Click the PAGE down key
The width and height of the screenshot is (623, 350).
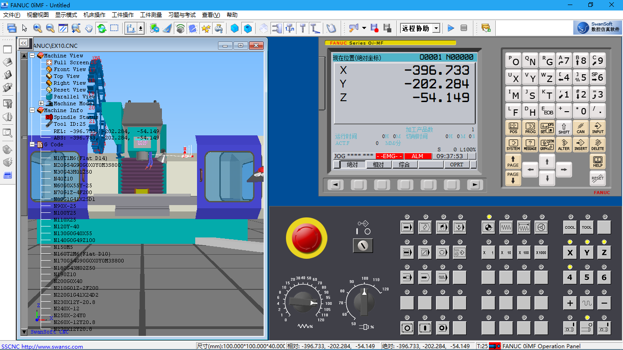click(513, 178)
